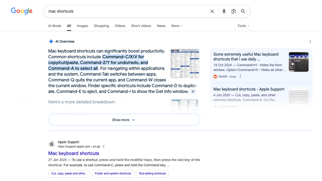Expand the More search filters dropdown
Screen dimensions: 322x181
[x=177, y=26]
